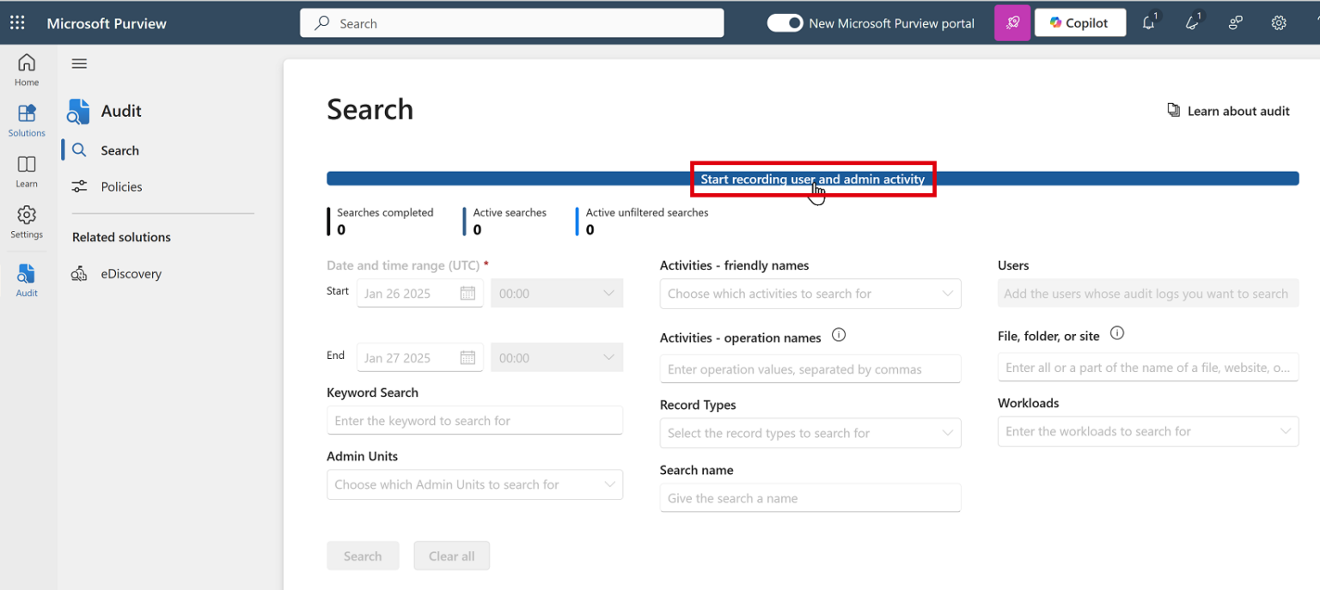This screenshot has width=1320, height=590.
Task: Open the Learn about audit link
Action: (x=1229, y=111)
